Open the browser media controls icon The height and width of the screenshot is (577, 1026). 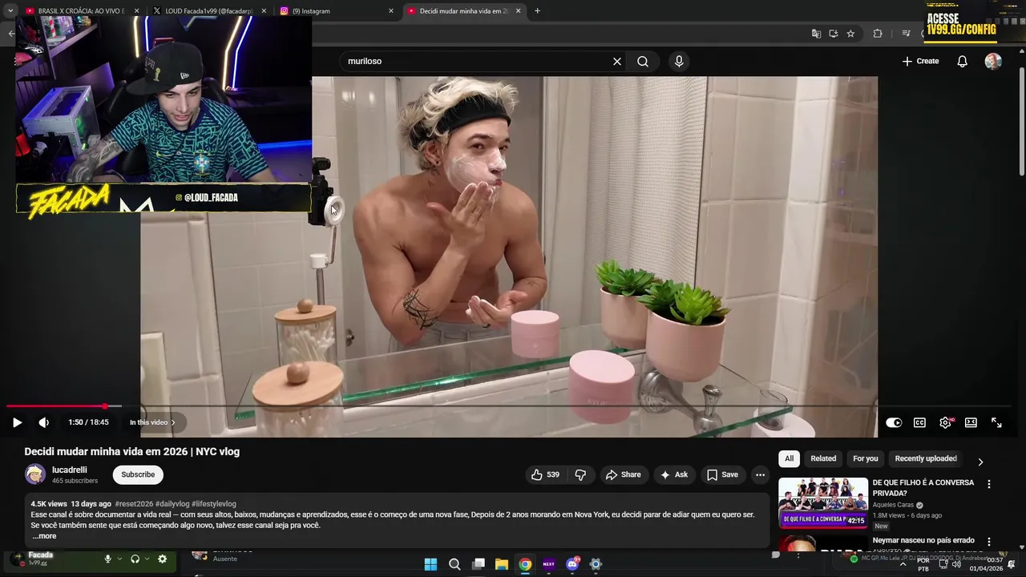pos(906,34)
